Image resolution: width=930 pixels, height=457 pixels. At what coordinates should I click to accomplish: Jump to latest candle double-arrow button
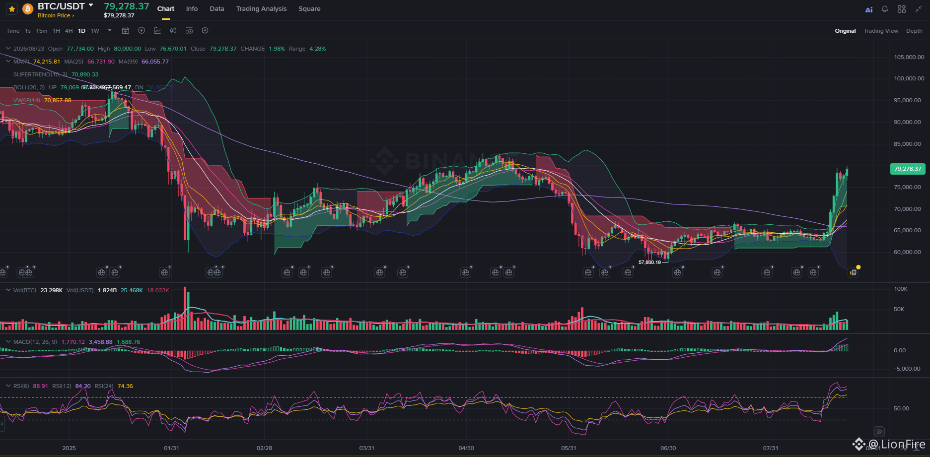point(879,431)
